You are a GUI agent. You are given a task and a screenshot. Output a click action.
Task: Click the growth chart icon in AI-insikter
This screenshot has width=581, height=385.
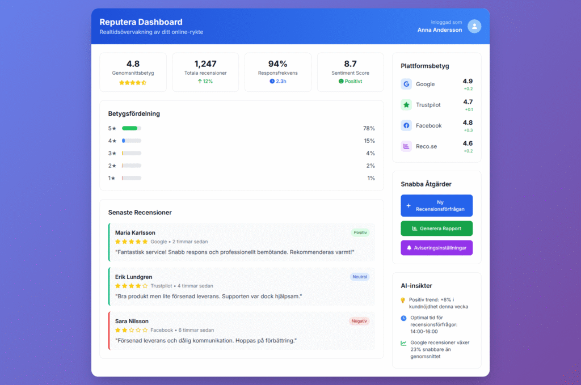403,343
